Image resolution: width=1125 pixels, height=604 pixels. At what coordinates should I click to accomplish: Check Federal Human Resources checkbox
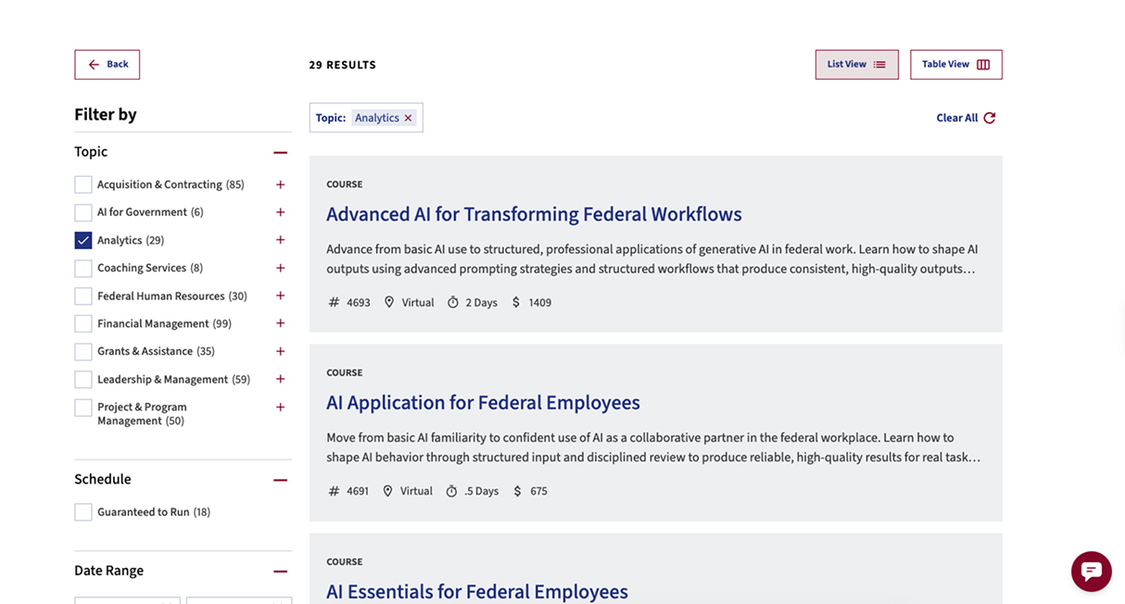[x=83, y=296]
